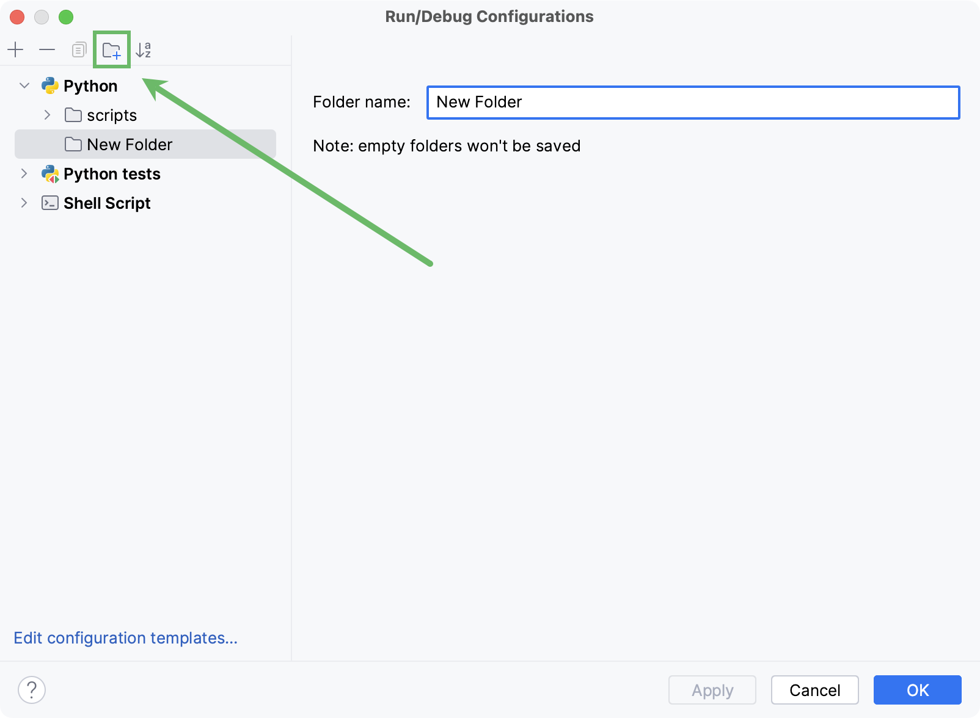Click the Remove Configuration minus icon
Screen dimensions: 980x718
coord(47,49)
